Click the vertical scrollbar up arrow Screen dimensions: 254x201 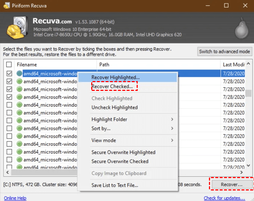click(248, 64)
